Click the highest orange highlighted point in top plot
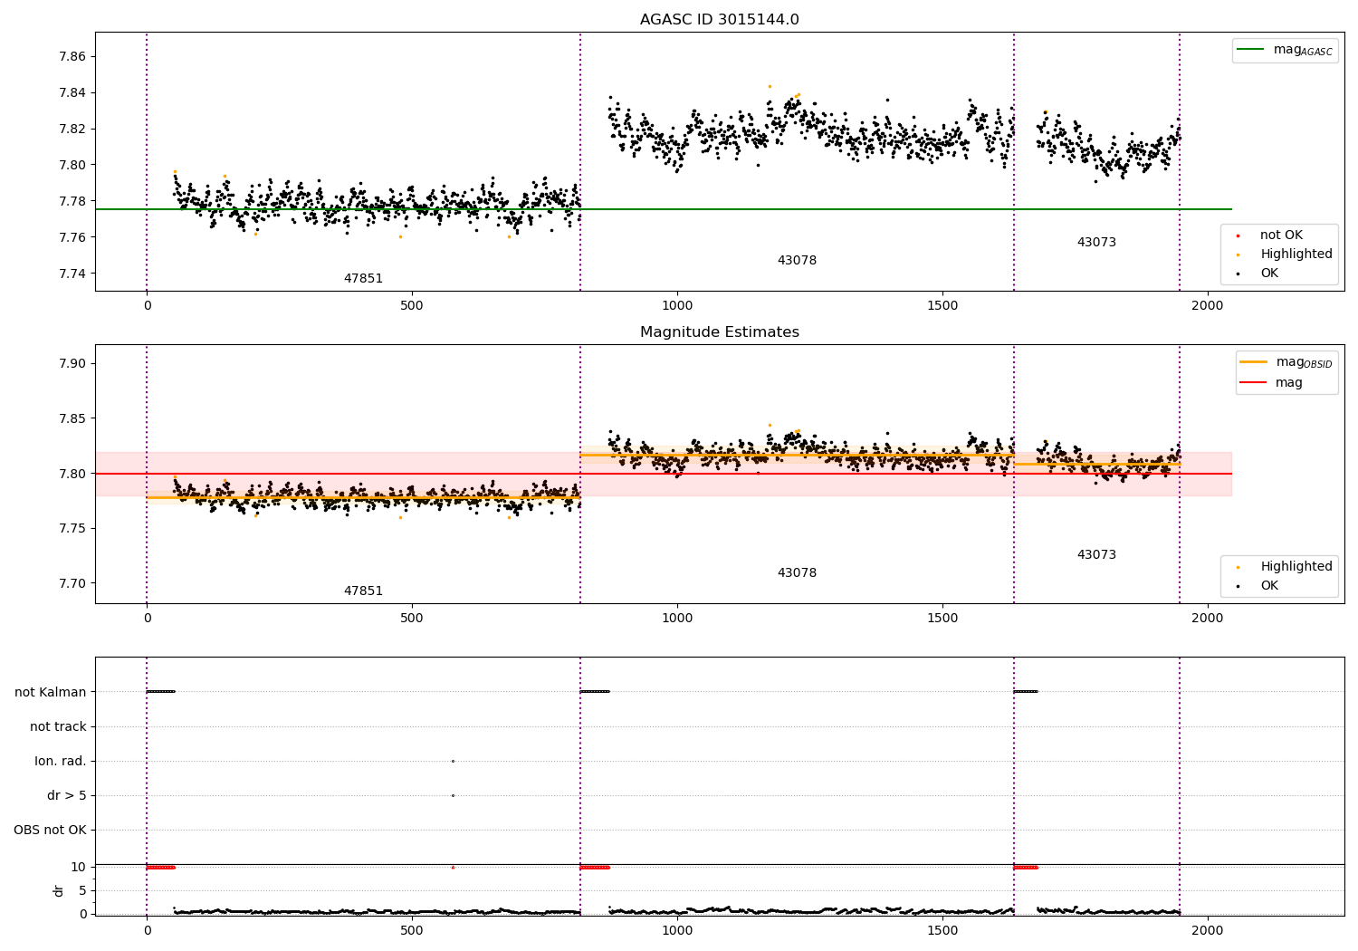 point(770,86)
